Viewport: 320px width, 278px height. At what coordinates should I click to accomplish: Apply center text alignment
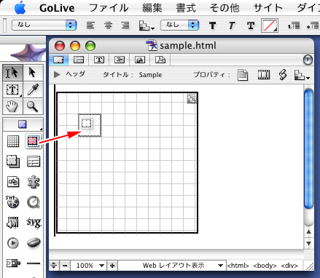[109, 25]
